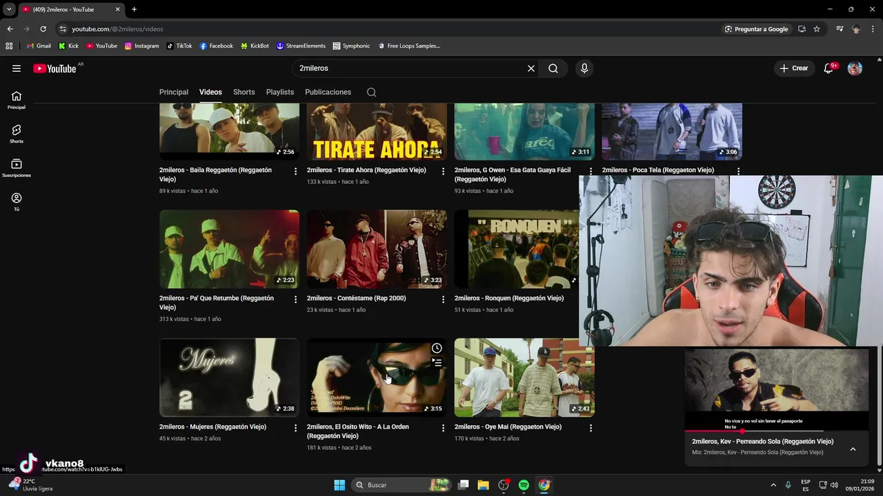Click Preguntar a Google in address bar
The height and width of the screenshot is (496, 883).
[756, 29]
